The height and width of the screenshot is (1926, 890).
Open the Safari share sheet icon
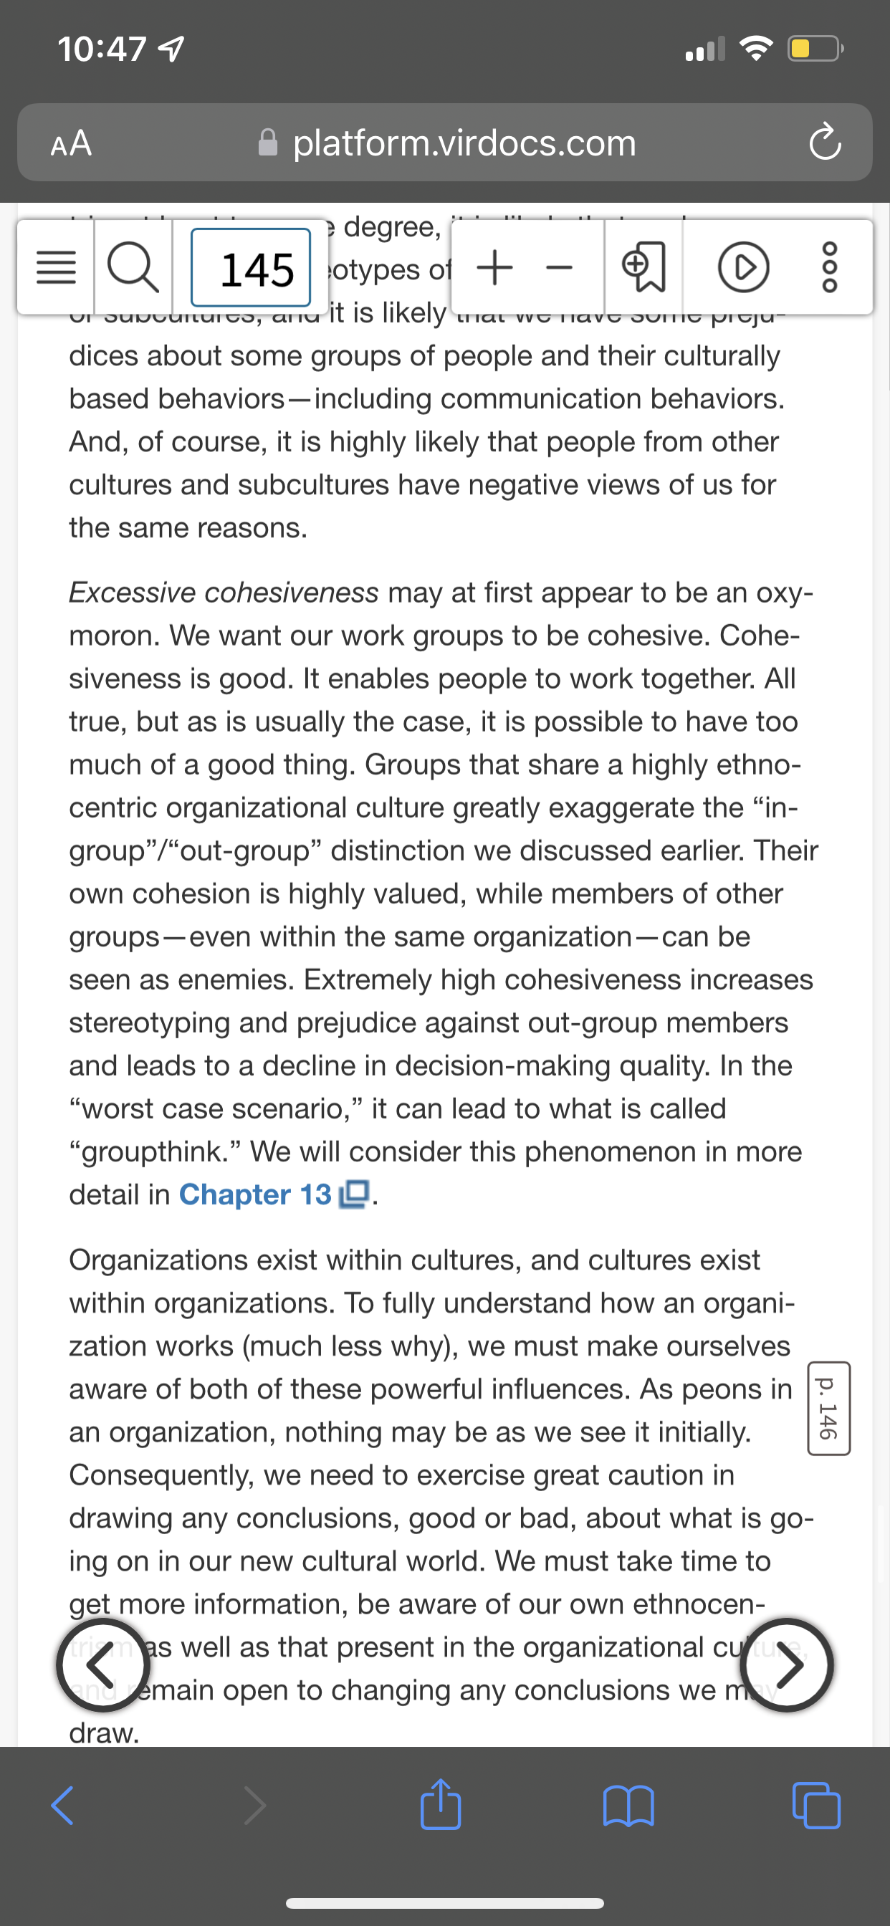coord(441,1803)
